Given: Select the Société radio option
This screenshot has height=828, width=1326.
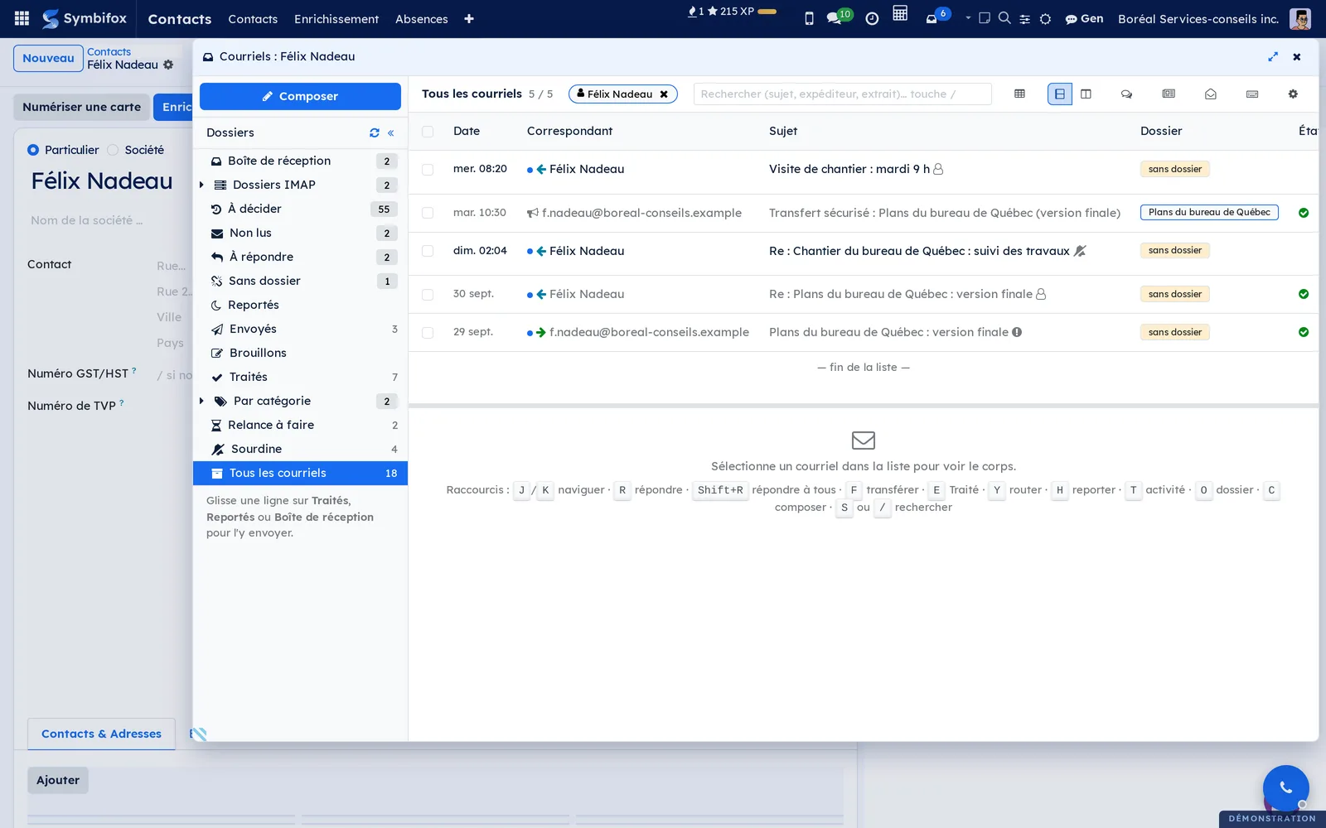Looking at the screenshot, I should [113, 150].
